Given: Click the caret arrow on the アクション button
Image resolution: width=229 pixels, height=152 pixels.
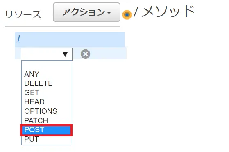Looking at the screenshot, I should [x=109, y=13].
